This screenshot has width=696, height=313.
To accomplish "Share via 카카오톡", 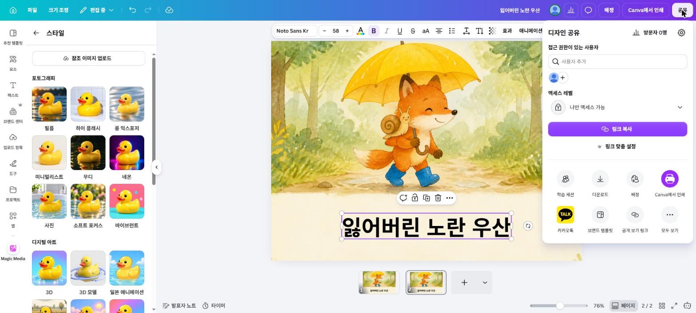I will coord(565,220).
